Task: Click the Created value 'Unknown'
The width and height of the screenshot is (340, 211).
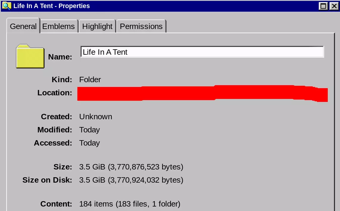Action: click(x=96, y=117)
